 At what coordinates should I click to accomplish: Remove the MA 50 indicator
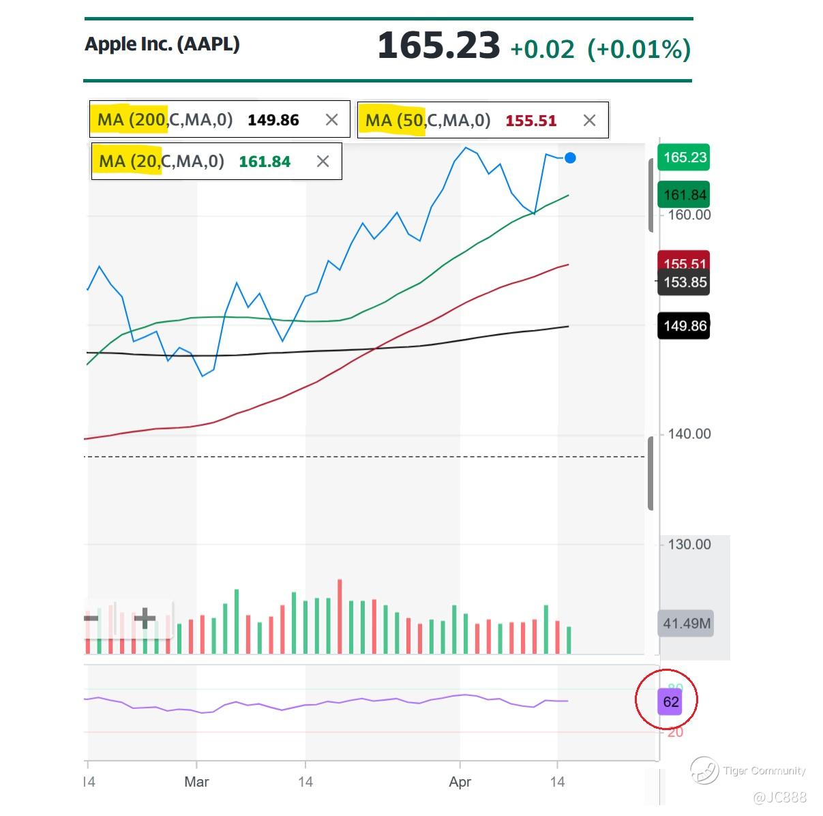coord(589,121)
